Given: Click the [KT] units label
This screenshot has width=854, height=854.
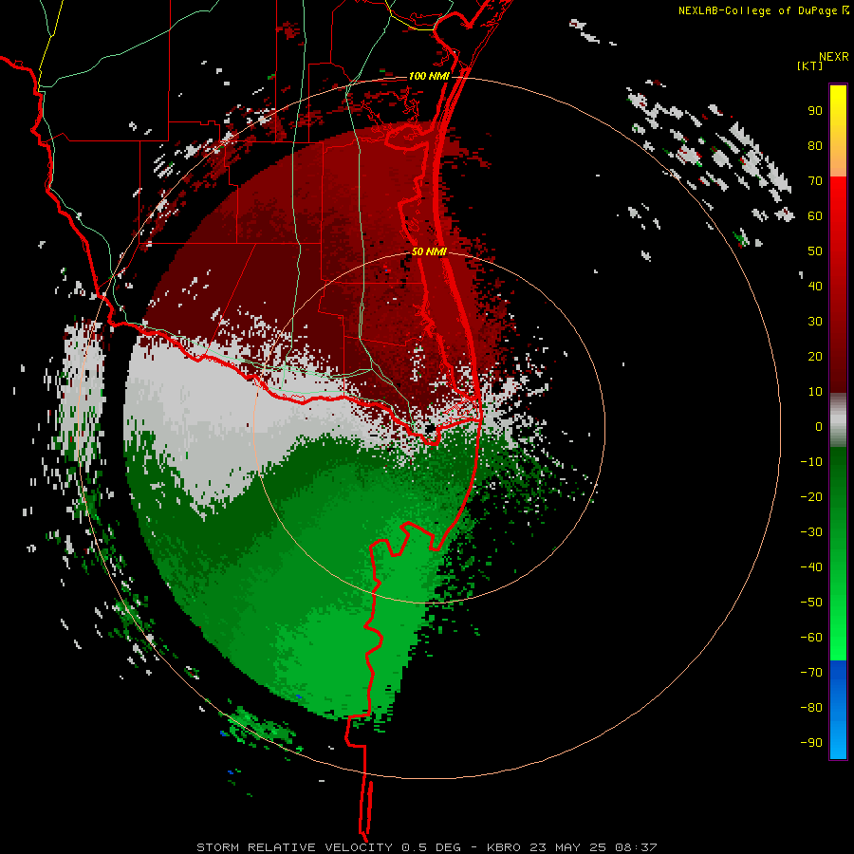Looking at the screenshot, I should [x=809, y=65].
